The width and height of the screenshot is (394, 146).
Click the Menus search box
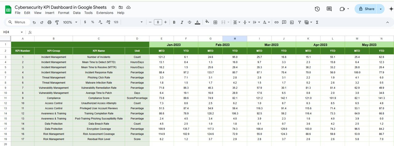18,22
